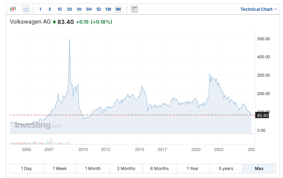Set interval to 15 minutes
This screenshot has height=178, width=283.
pos(60,9)
